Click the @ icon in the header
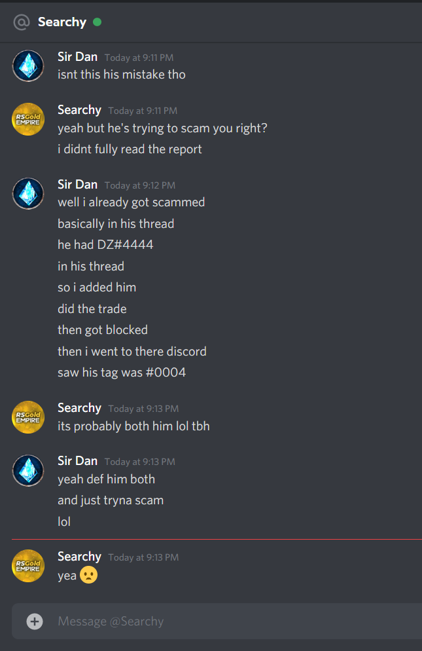 (x=22, y=22)
